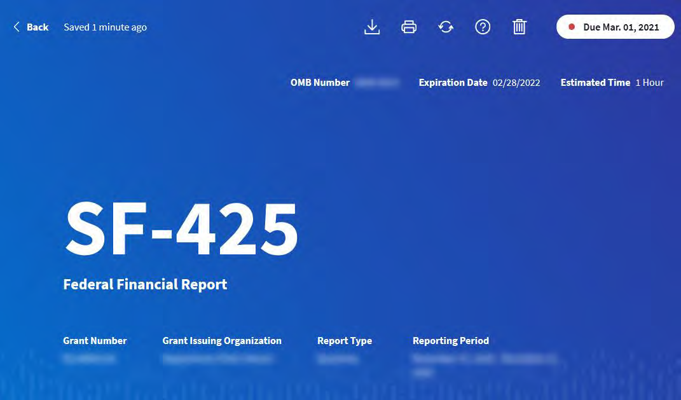Go back using the Back link
681x400 pixels.
click(38, 27)
